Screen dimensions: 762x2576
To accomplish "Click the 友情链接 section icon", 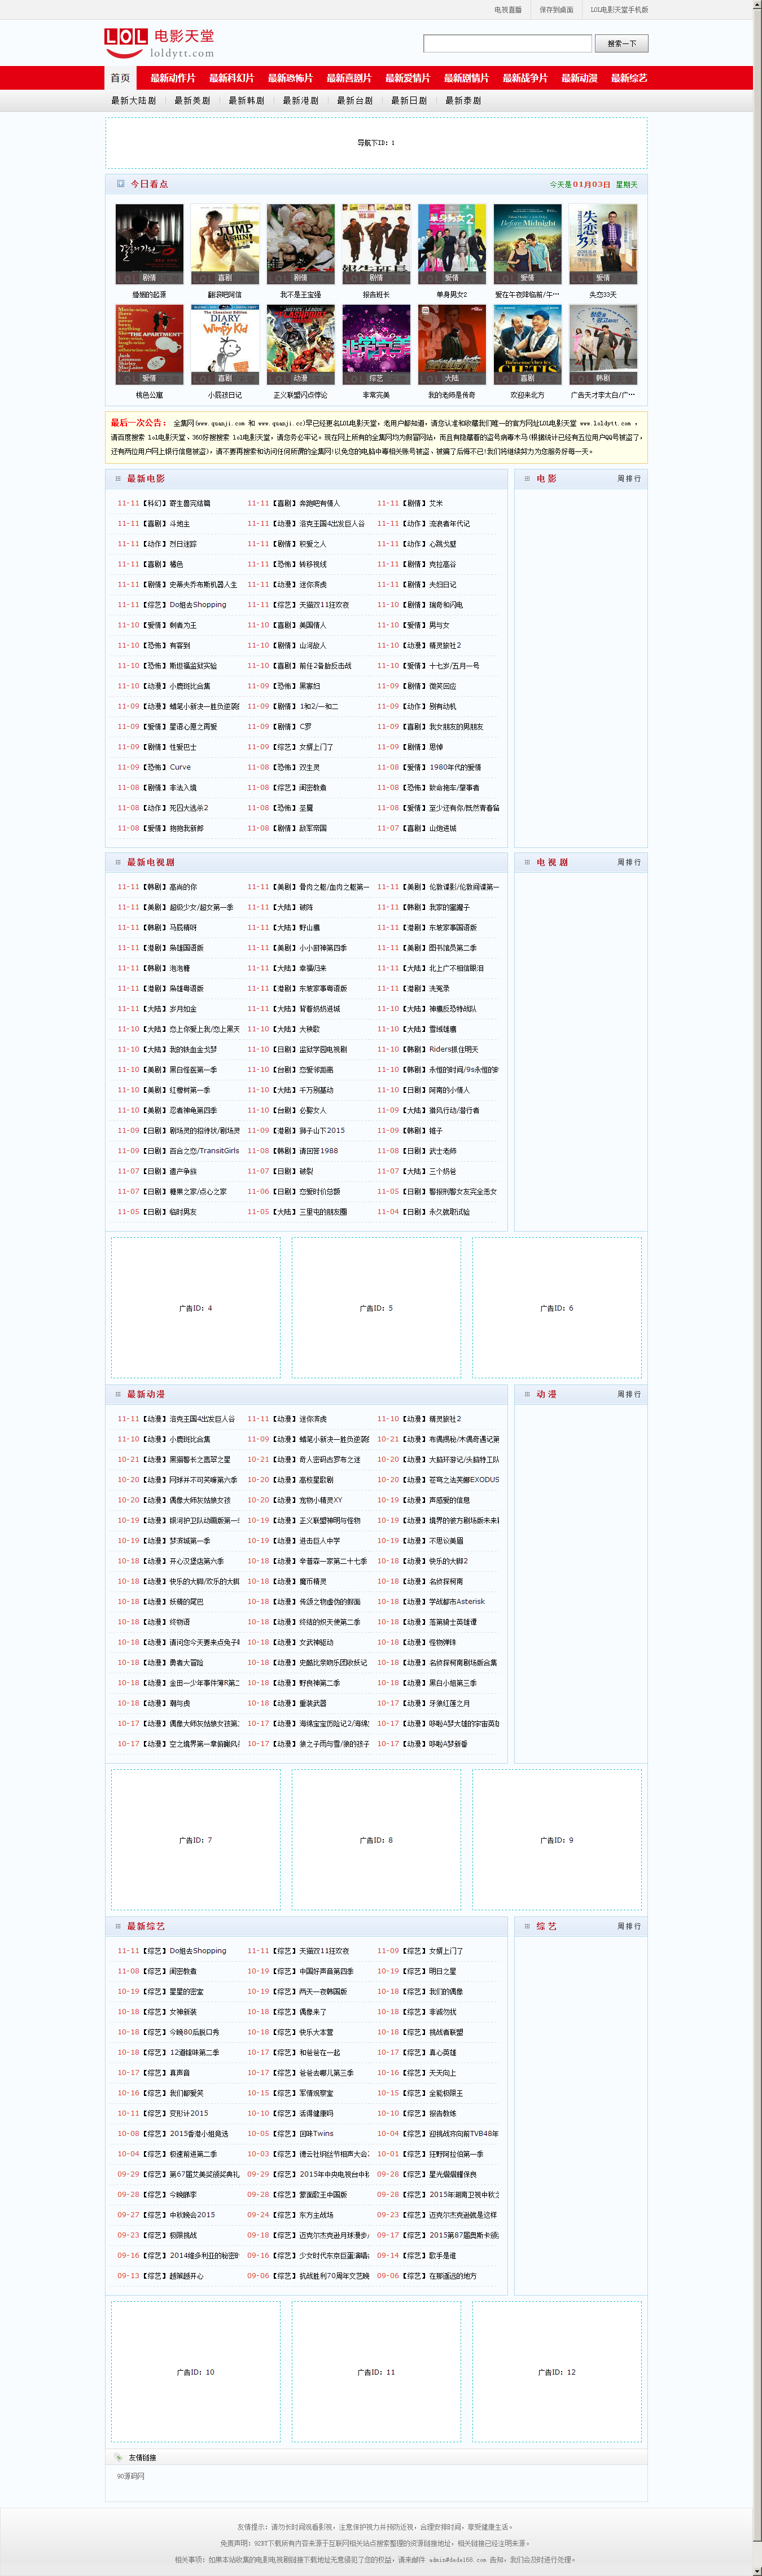I will [118, 2457].
